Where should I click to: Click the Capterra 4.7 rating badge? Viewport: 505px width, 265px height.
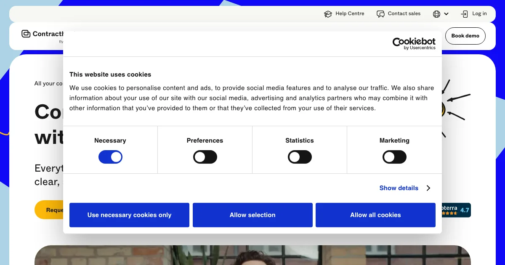coord(456,210)
